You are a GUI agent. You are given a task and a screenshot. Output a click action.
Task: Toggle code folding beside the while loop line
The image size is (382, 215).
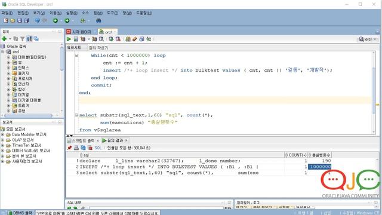coord(76,56)
